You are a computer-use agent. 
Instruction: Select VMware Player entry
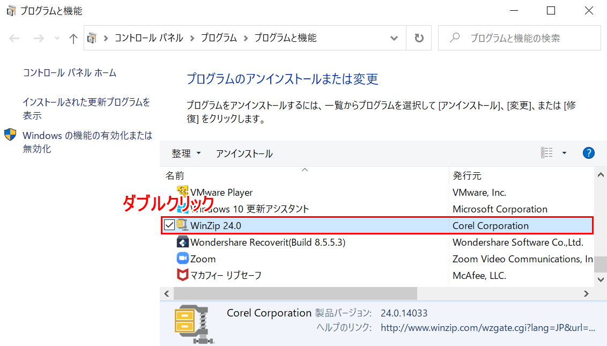click(221, 193)
